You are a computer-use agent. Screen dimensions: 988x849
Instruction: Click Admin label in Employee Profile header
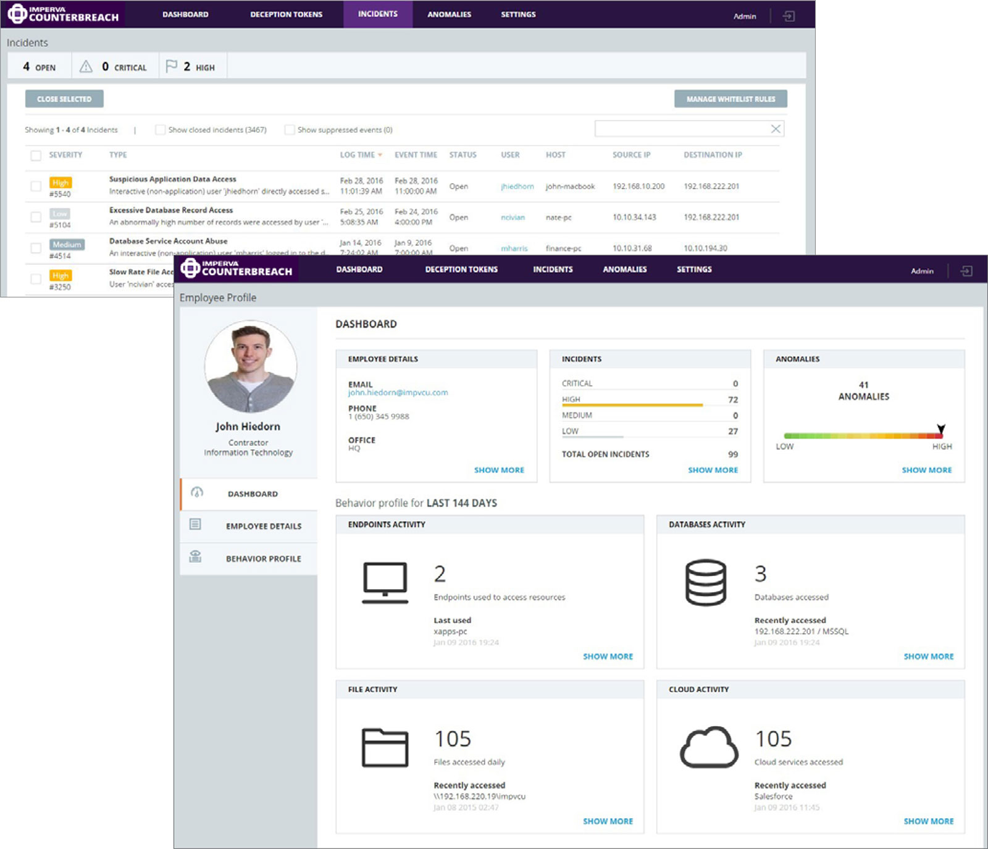[922, 271]
